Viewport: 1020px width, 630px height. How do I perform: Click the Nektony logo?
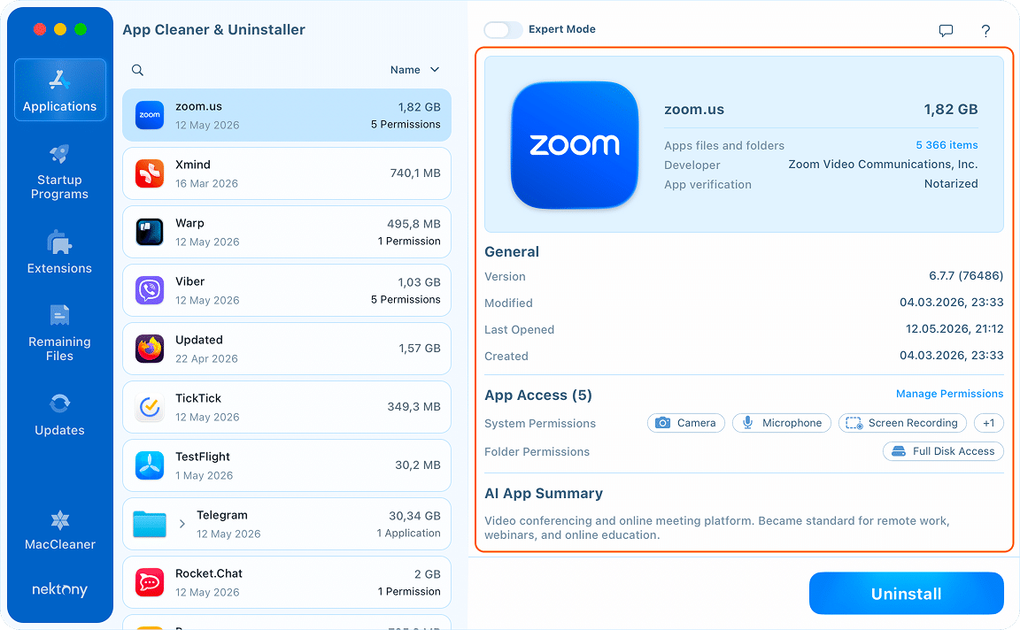click(60, 589)
